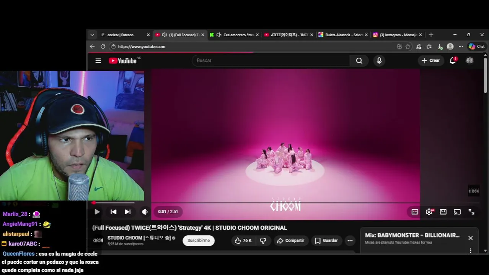489x275 pixels.
Task: Open browser profile avatar
Action: [450, 47]
